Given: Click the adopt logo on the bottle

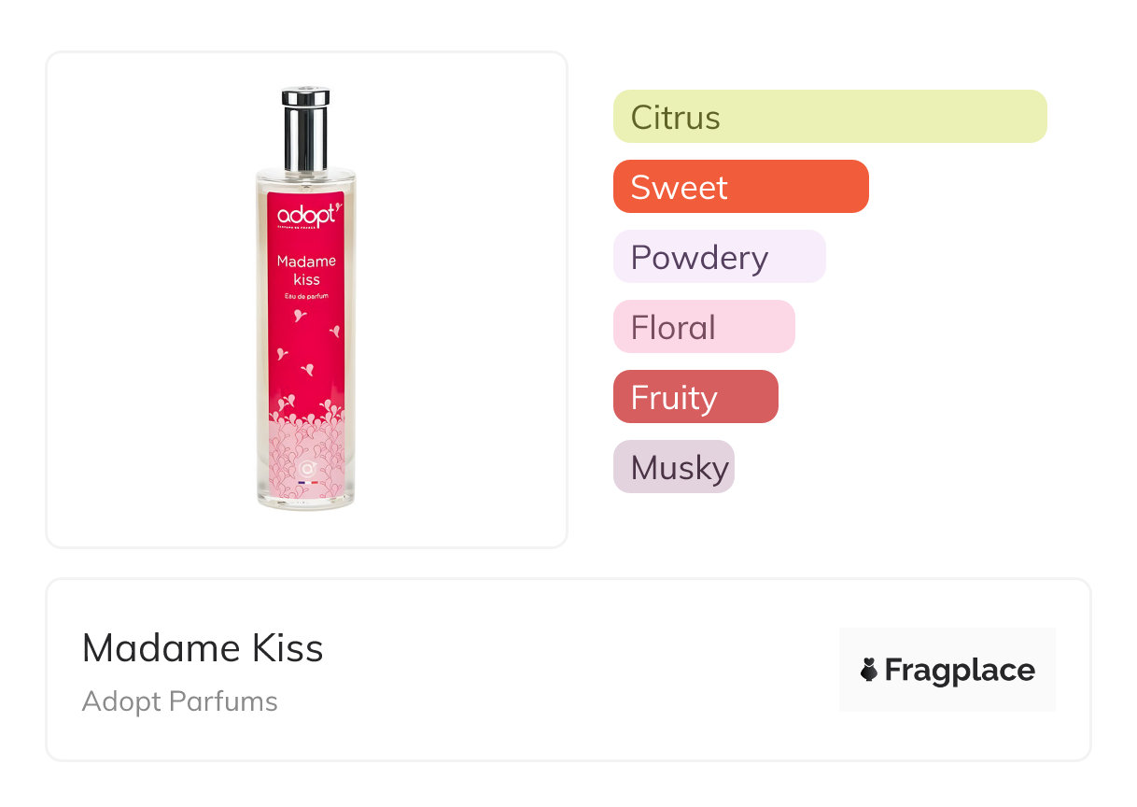Looking at the screenshot, I should coord(306,216).
